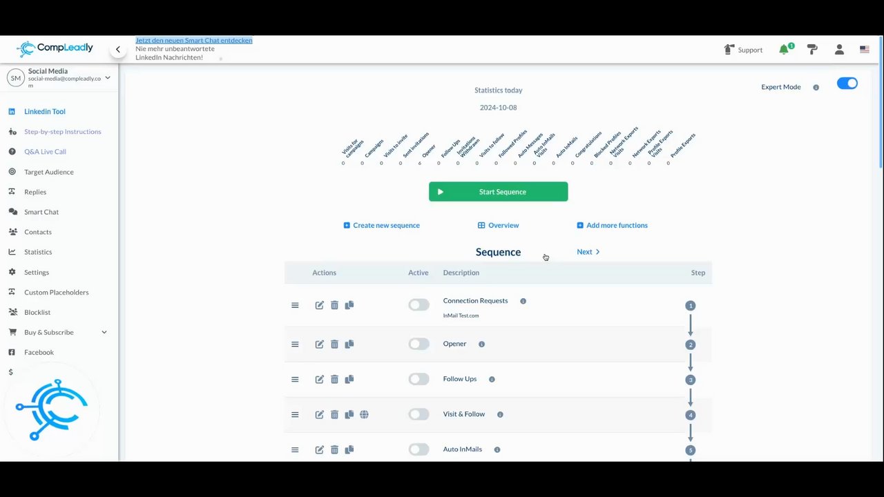Open the user profile icon
The width and height of the screenshot is (884, 497).
[839, 50]
